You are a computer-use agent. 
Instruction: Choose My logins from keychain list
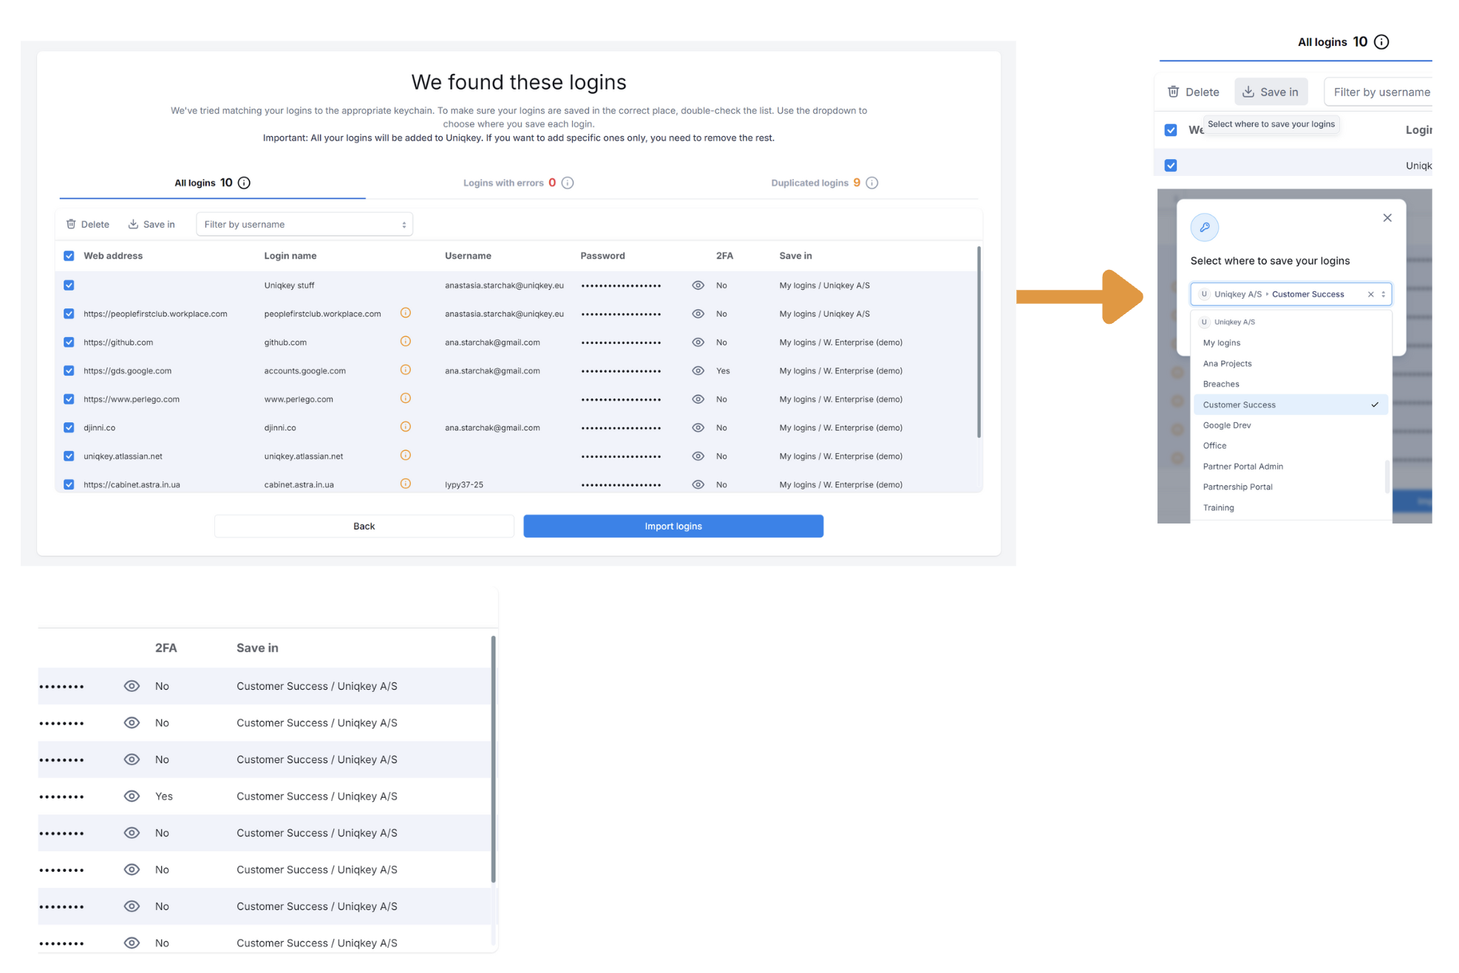coord(1290,342)
